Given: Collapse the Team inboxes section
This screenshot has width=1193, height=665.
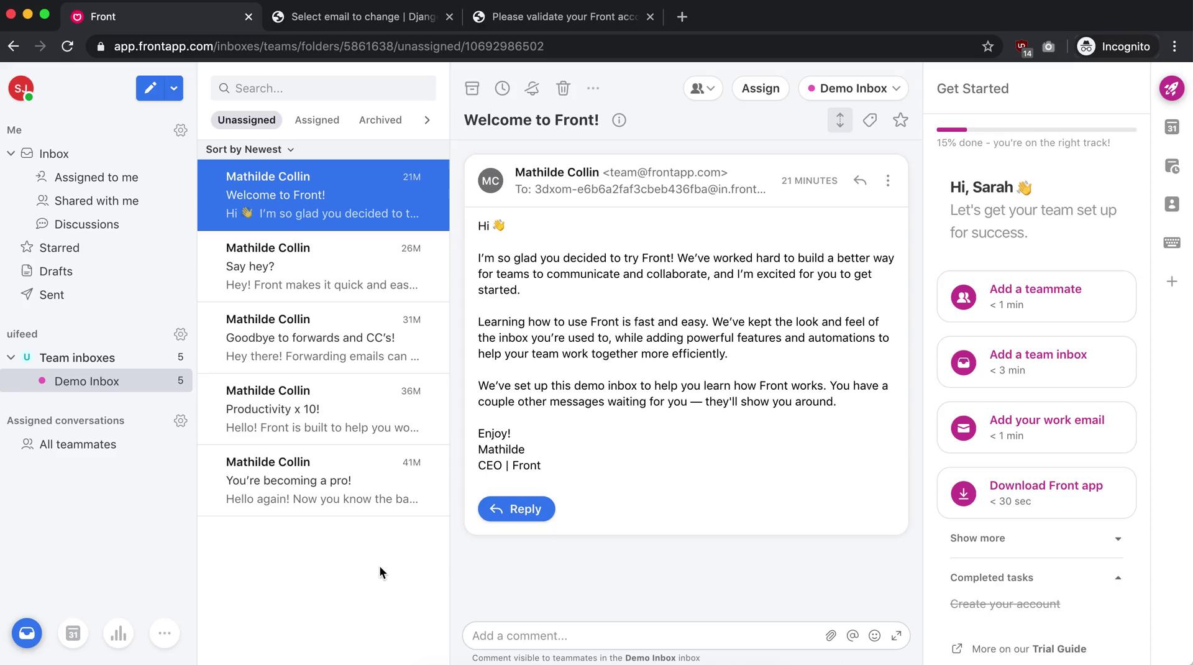Looking at the screenshot, I should 11,357.
